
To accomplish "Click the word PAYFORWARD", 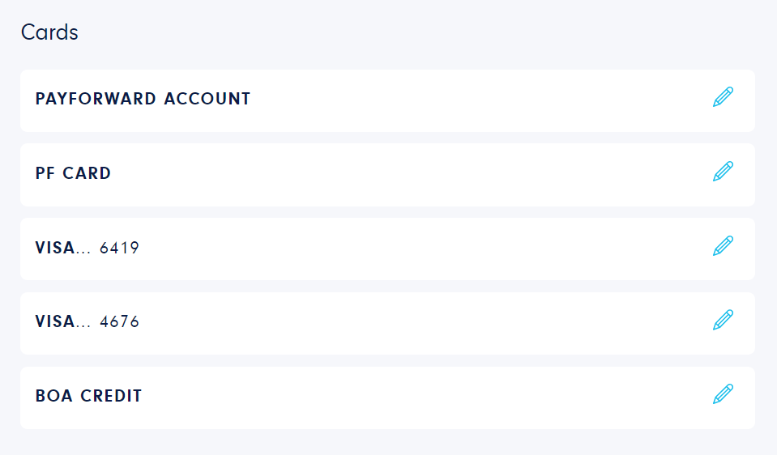I will click(96, 99).
